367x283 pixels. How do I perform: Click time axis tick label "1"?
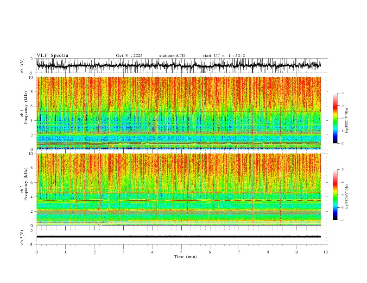pyautogui.click(x=65, y=252)
